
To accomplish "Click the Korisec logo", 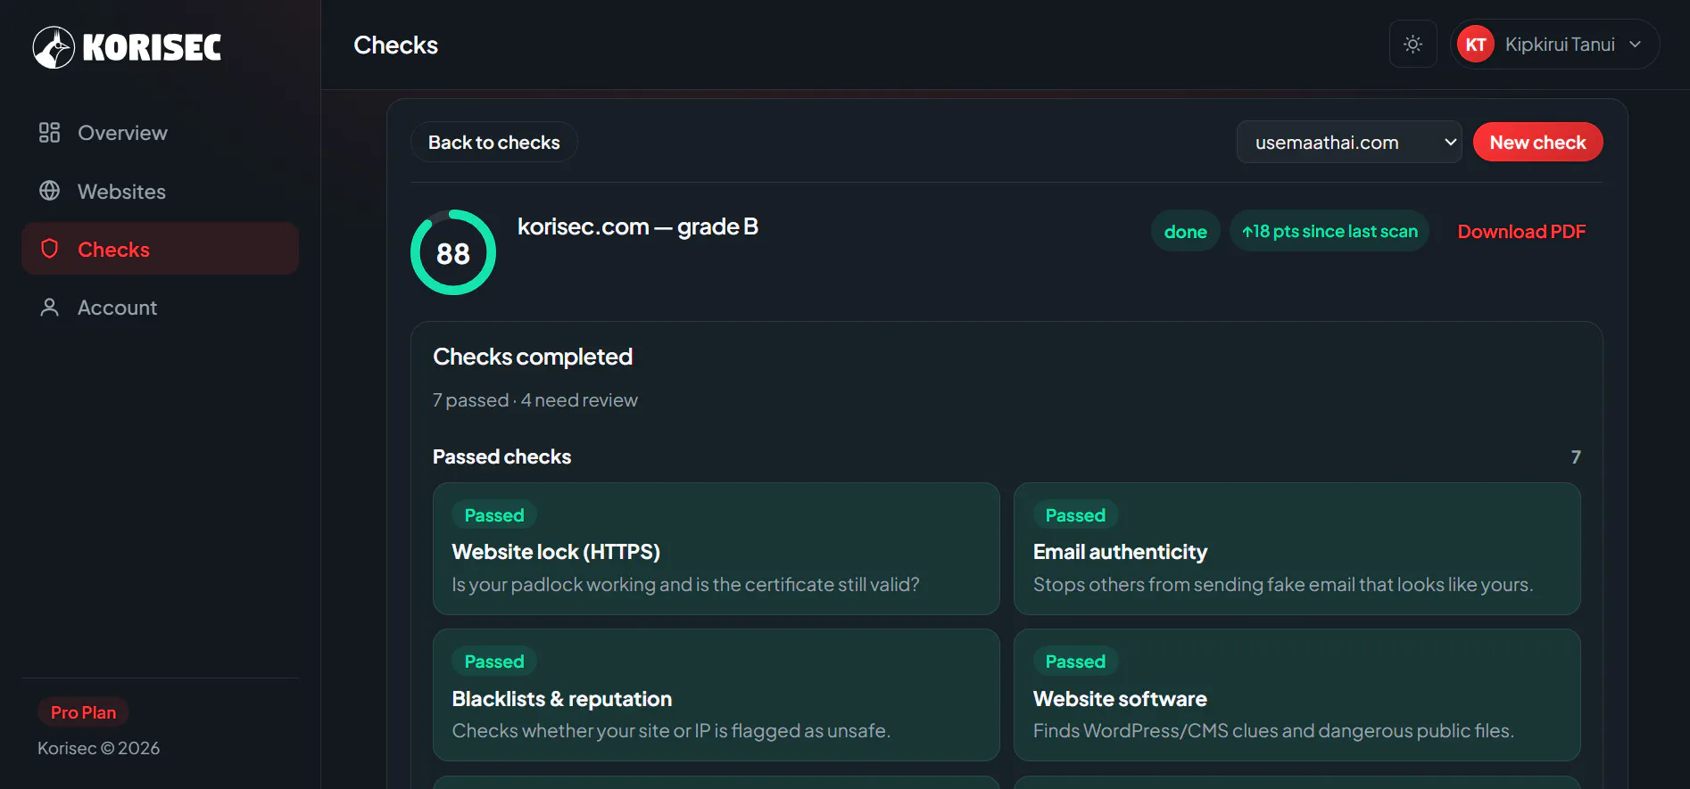I will click(127, 47).
